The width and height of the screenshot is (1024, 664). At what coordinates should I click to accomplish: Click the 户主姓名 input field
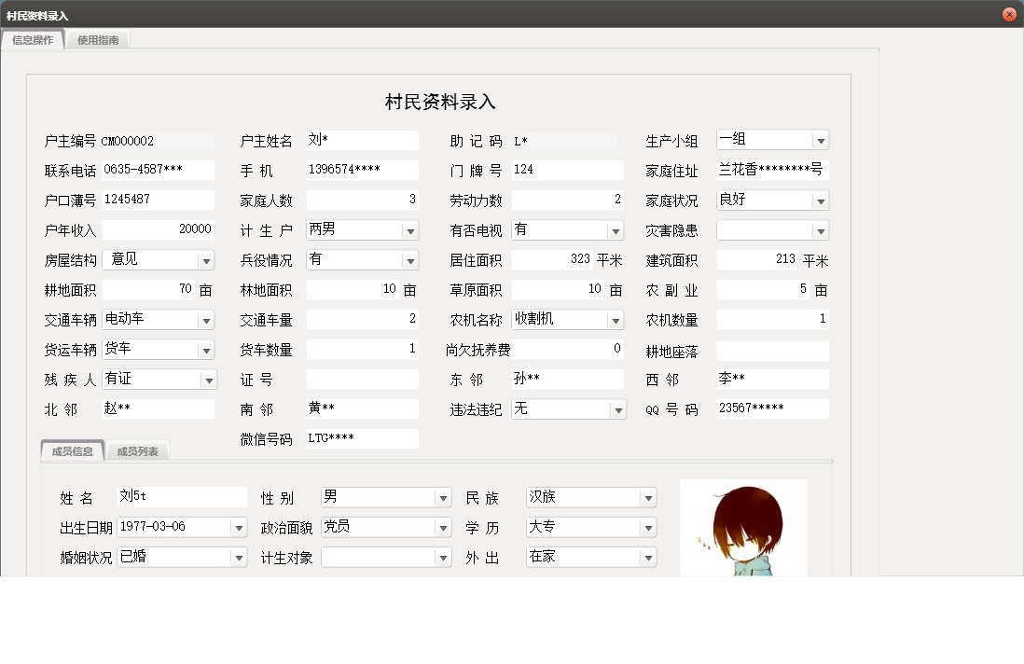tap(363, 140)
